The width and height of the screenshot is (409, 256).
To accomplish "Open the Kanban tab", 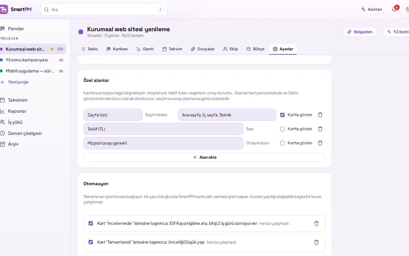I will click(x=117, y=49).
